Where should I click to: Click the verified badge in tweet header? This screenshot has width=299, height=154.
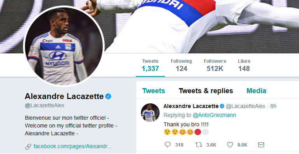click(x=222, y=106)
